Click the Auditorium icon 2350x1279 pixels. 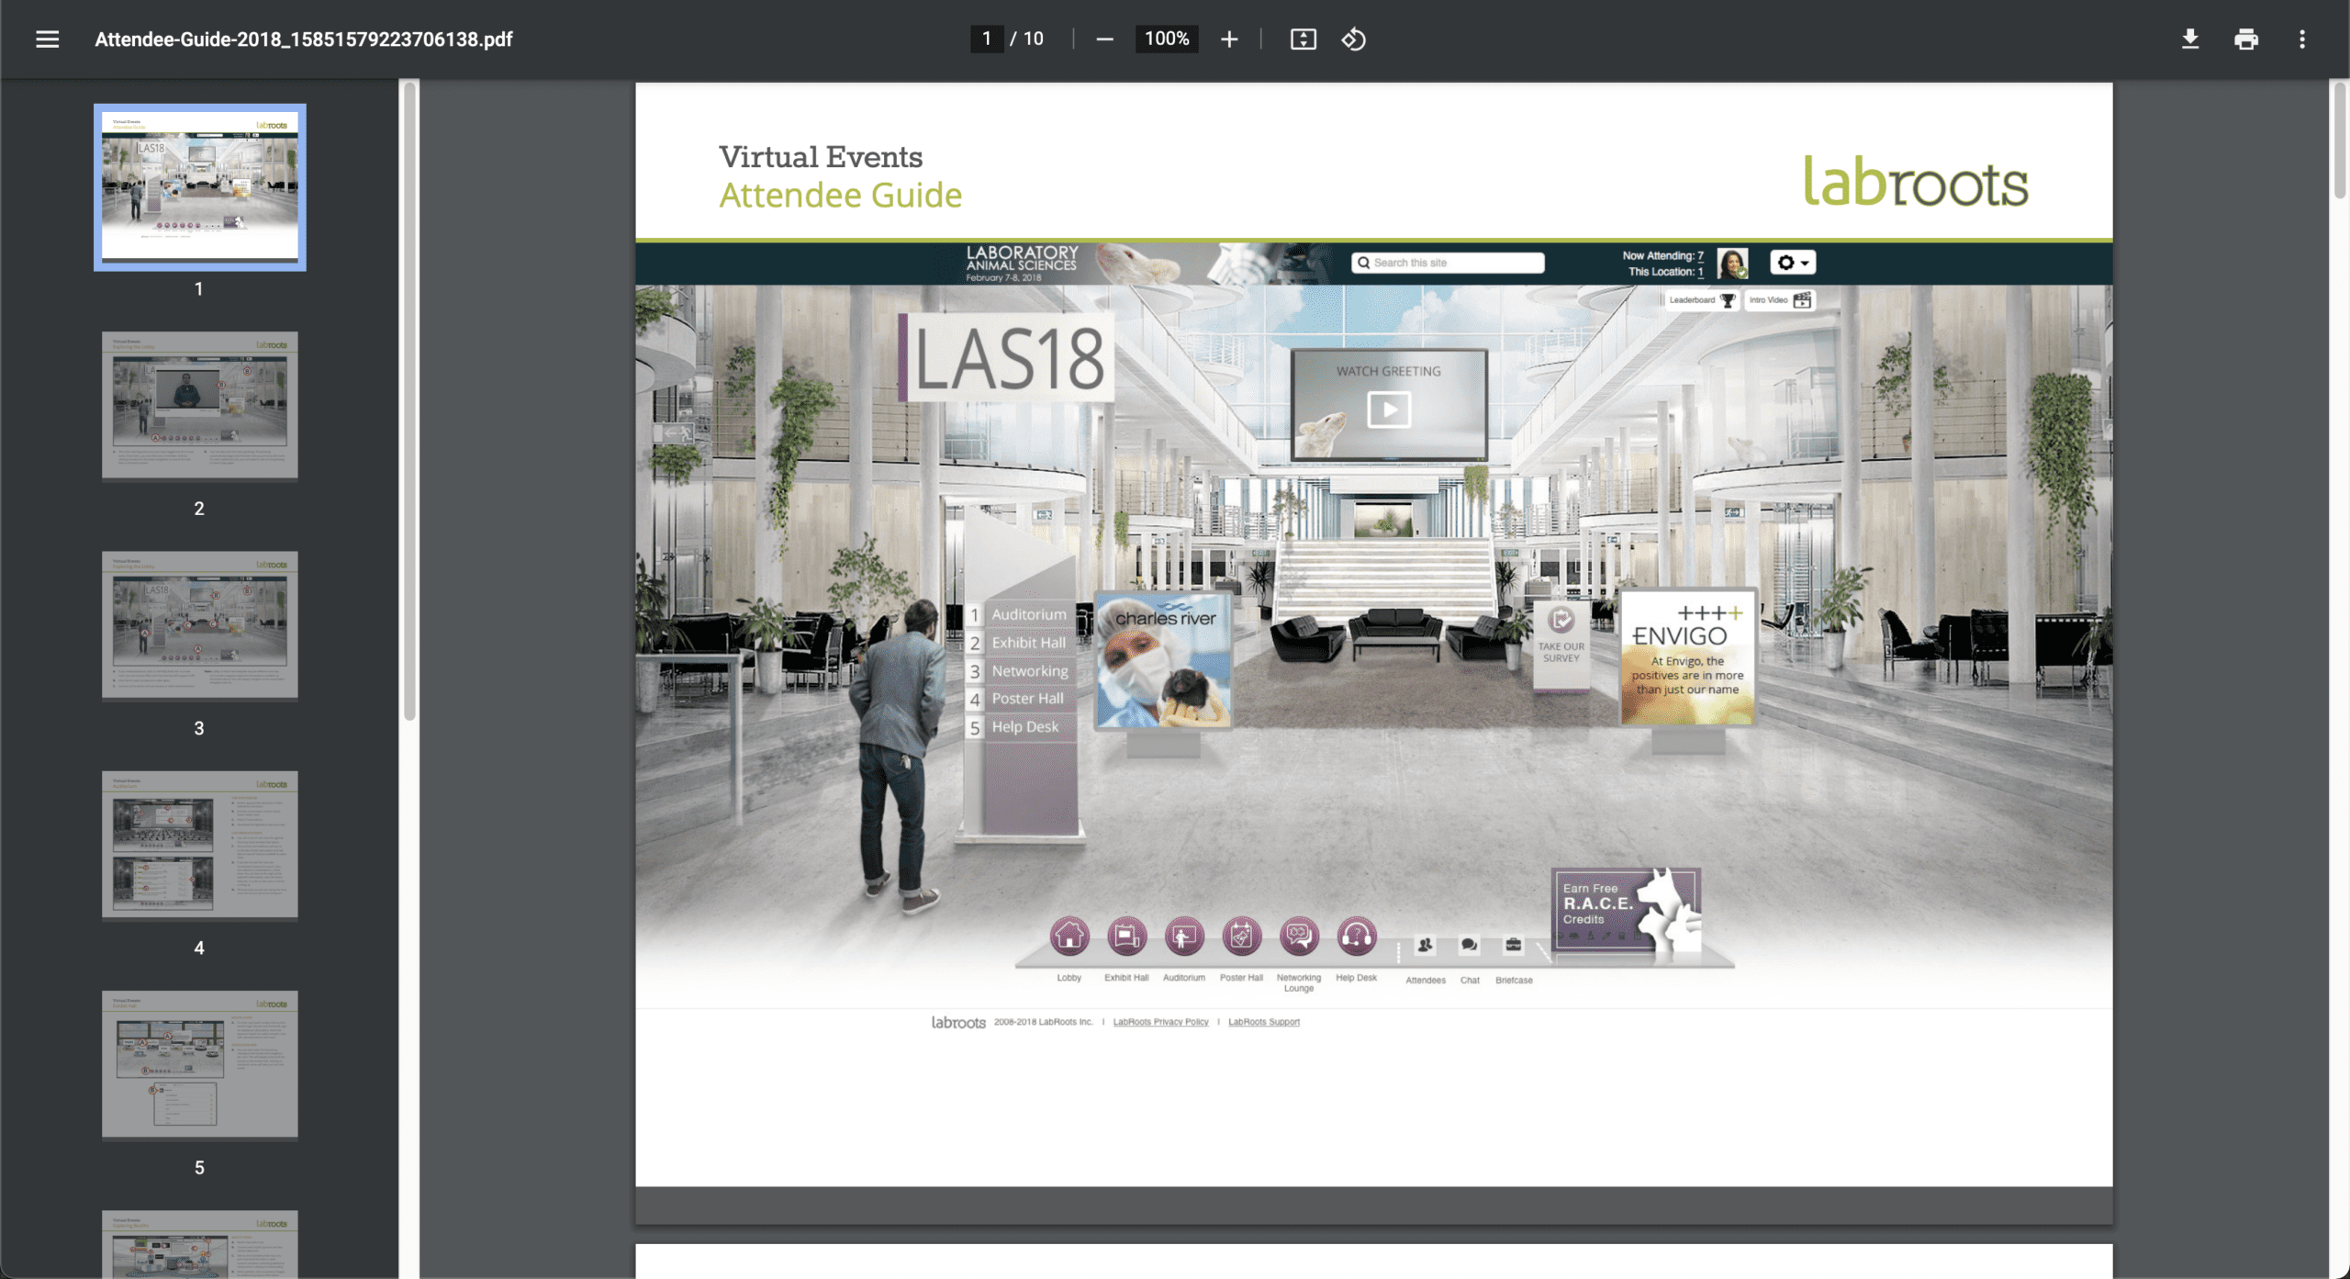(1184, 937)
